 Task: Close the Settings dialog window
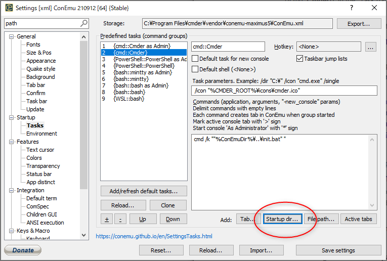pos(374,8)
